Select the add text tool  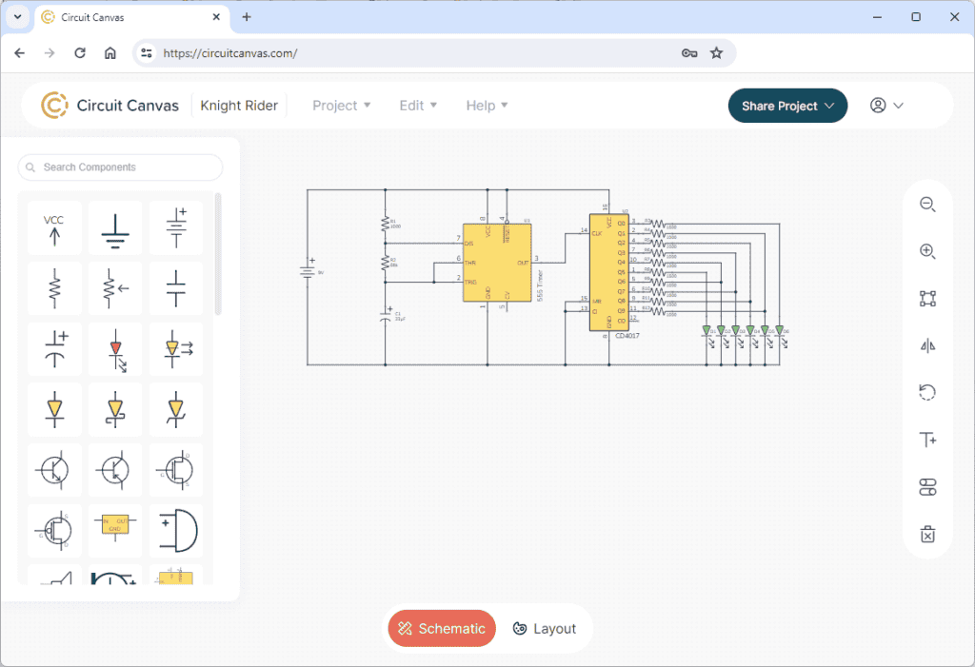[x=927, y=440]
